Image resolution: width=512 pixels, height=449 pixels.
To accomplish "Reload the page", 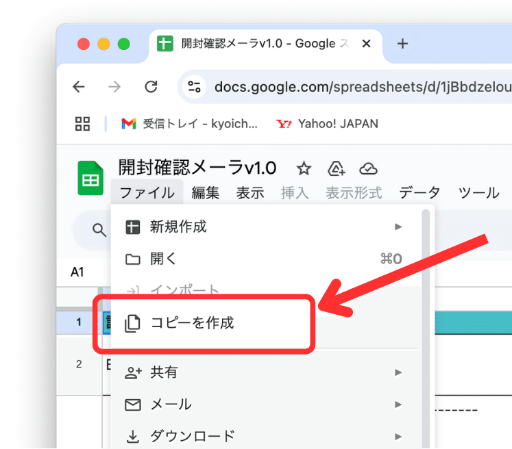I will coord(151,87).
